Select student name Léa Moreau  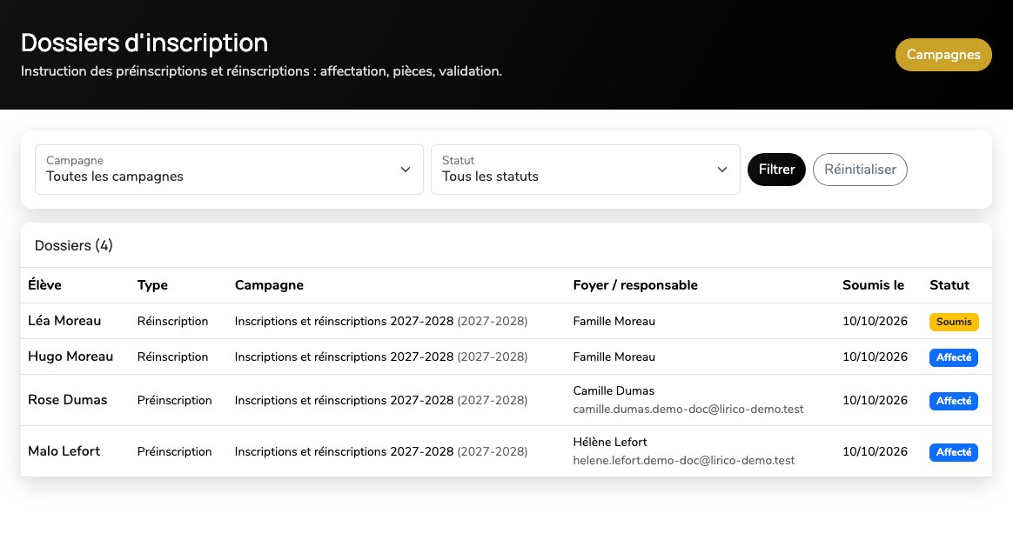(x=64, y=321)
